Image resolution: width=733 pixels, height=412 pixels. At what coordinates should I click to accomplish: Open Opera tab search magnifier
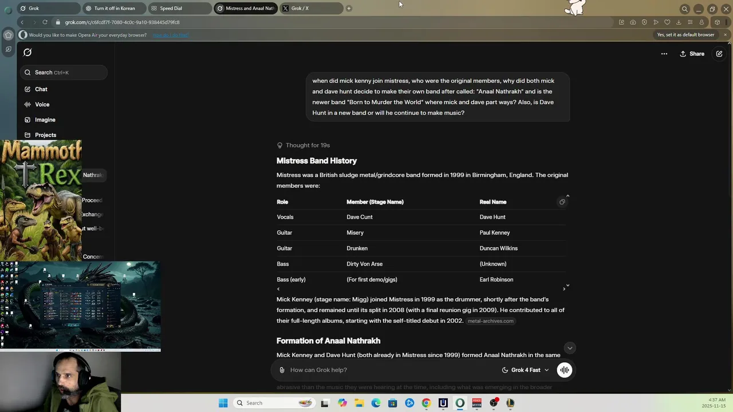pos(684,9)
